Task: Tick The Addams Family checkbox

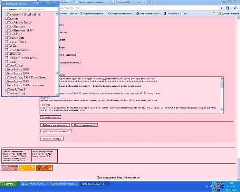Action: [x=6, y=22]
